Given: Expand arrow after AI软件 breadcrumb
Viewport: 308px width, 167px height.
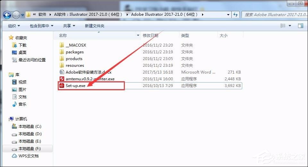Looking at the screenshot, I should coord(127,14).
